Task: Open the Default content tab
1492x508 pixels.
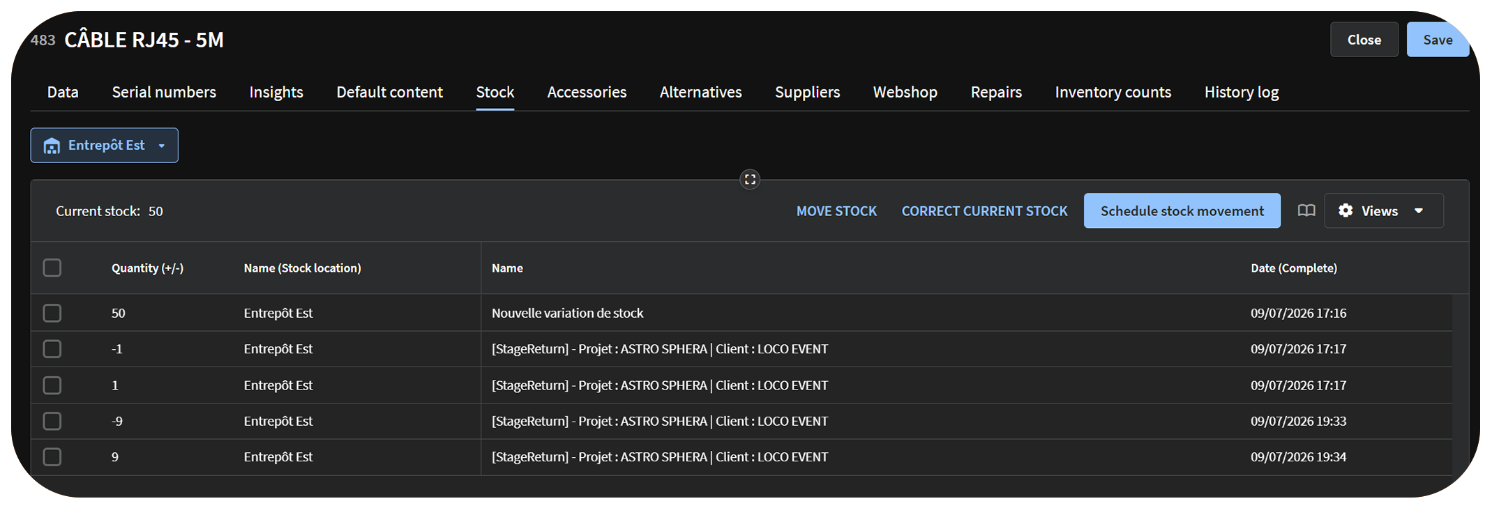Action: coord(390,92)
